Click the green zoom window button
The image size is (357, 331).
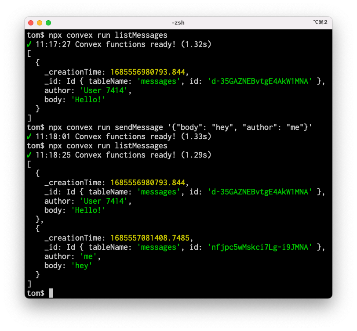pyautogui.click(x=48, y=23)
